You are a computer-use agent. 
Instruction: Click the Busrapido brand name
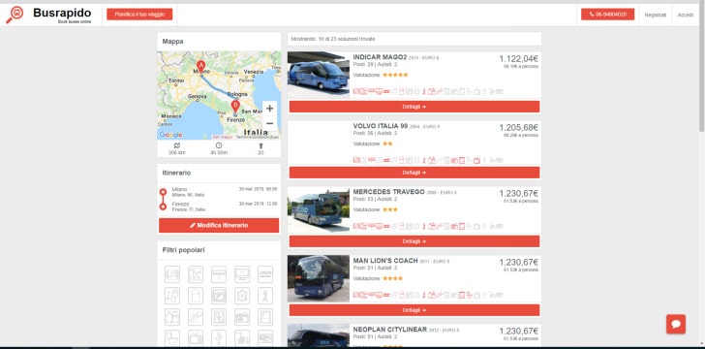click(x=62, y=13)
